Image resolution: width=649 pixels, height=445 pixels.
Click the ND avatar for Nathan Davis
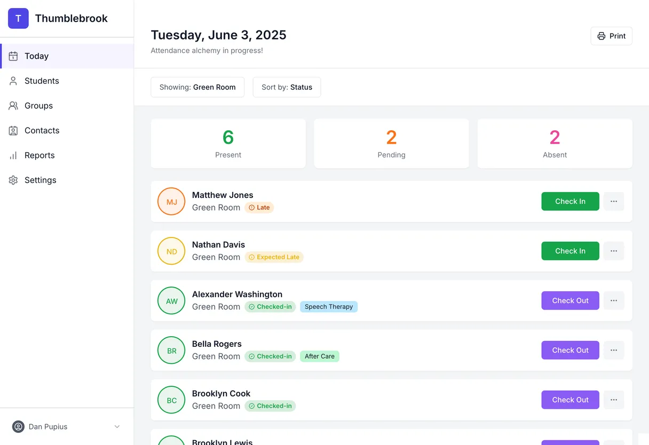click(x=171, y=251)
